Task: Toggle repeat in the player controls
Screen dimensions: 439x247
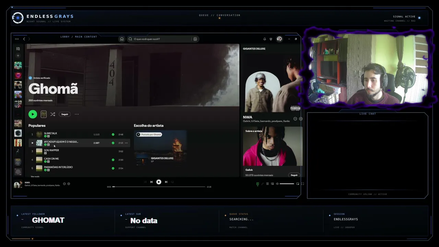Action: pos(173,182)
